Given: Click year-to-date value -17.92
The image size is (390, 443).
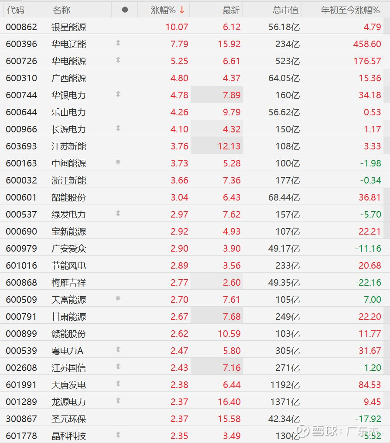Looking at the screenshot, I should click(x=368, y=419).
